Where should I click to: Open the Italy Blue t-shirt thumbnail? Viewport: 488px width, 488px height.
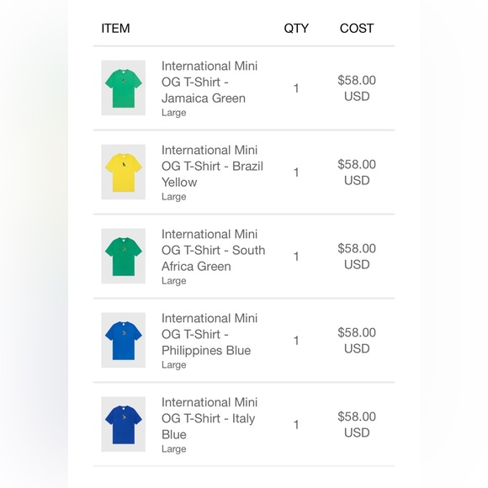(123, 424)
